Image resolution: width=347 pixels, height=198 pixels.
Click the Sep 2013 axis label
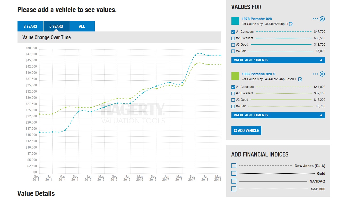click(36, 178)
